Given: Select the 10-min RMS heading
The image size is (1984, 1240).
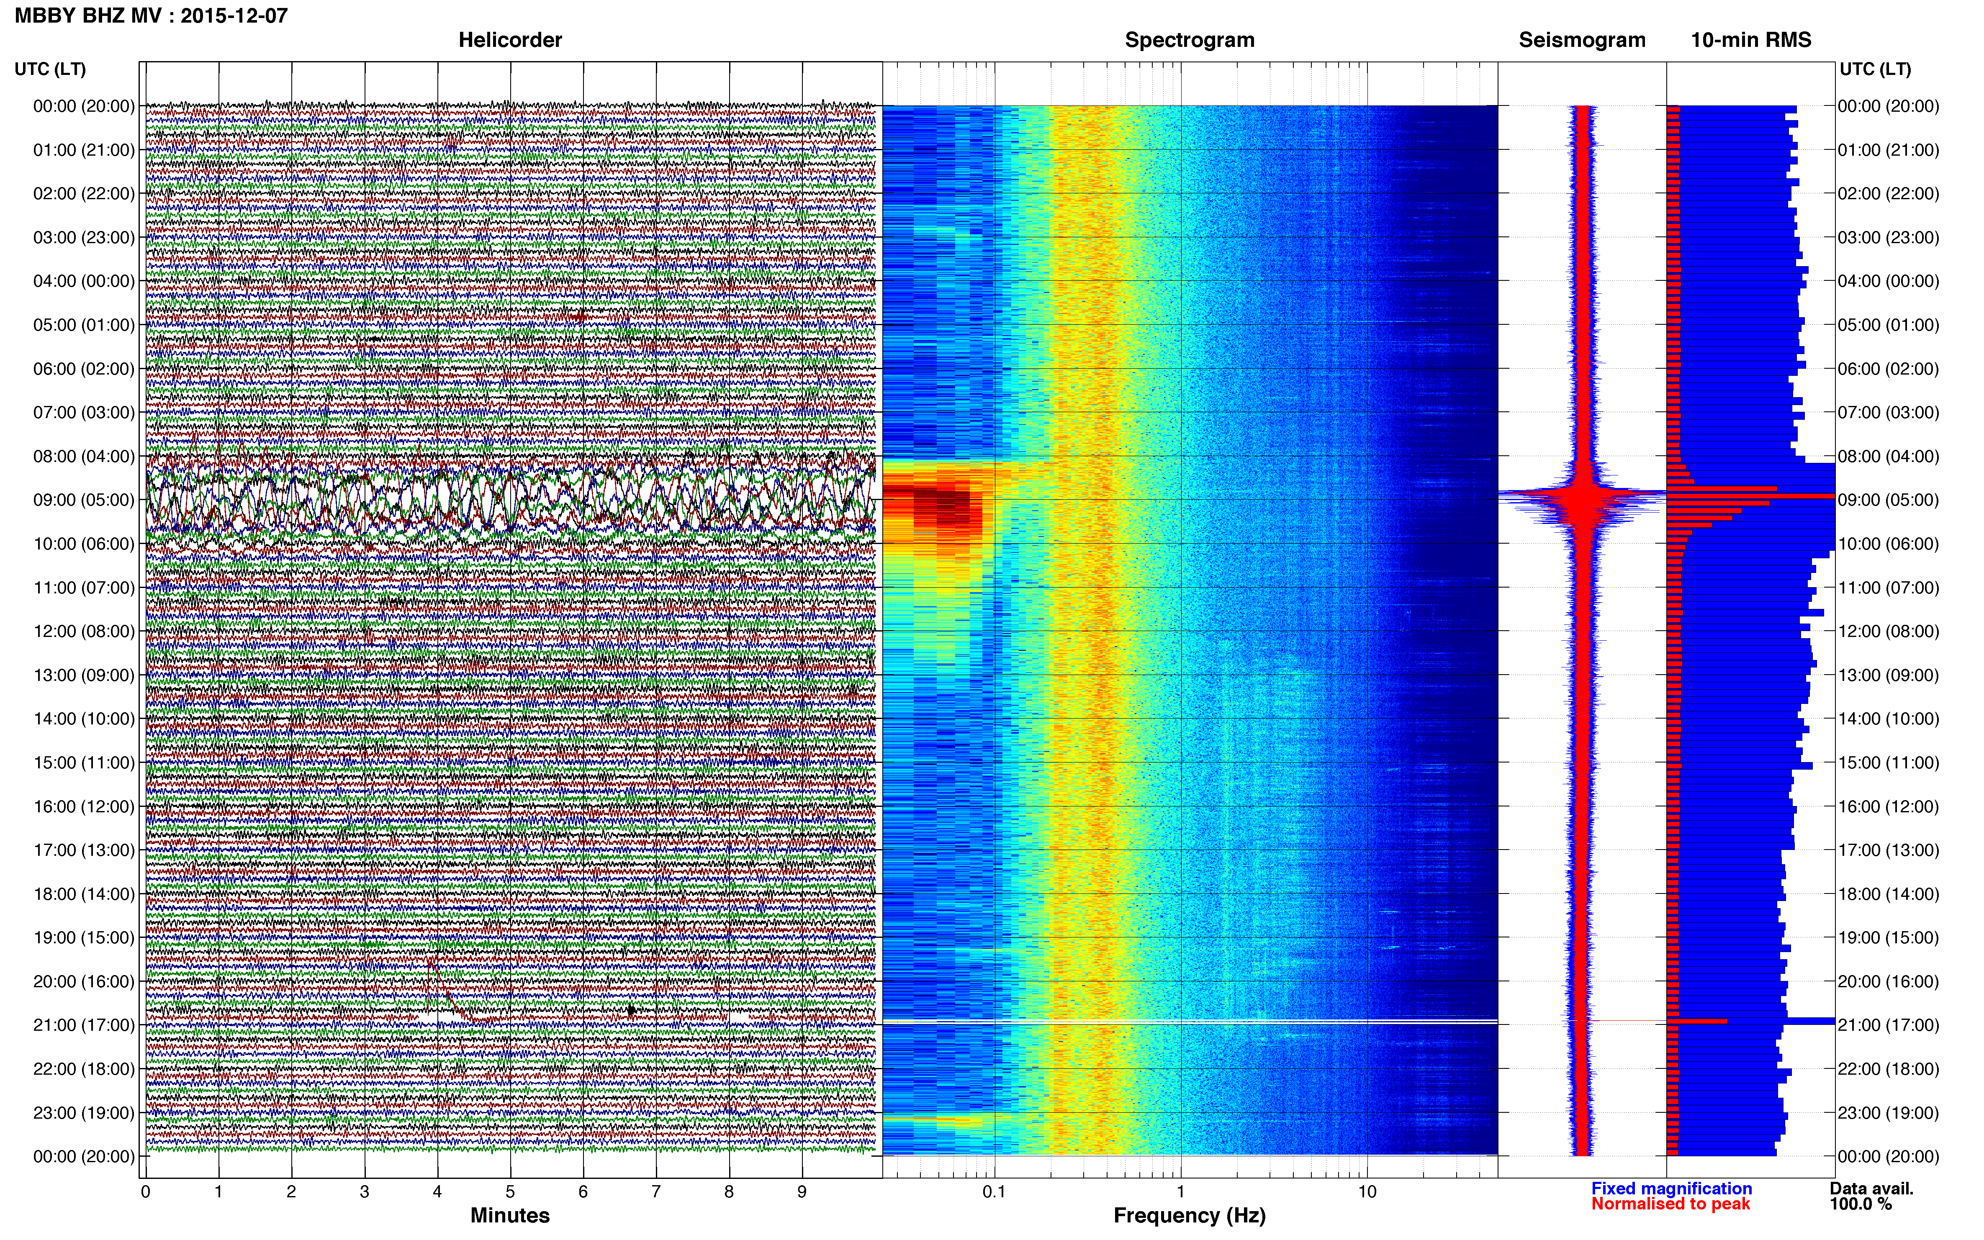Looking at the screenshot, I should pyautogui.click(x=1751, y=40).
